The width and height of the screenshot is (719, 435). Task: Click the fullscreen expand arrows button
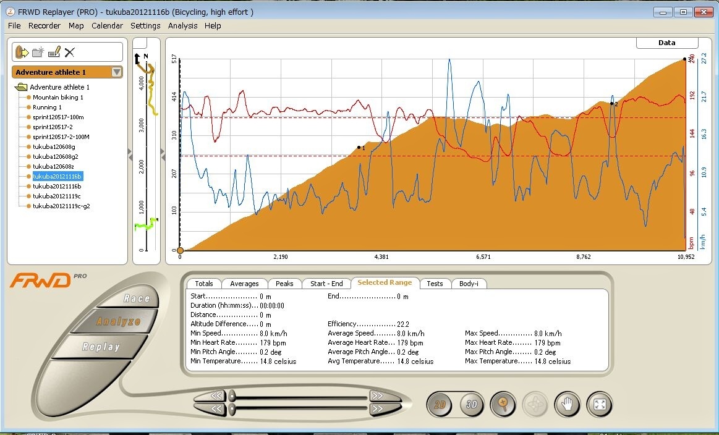point(599,404)
